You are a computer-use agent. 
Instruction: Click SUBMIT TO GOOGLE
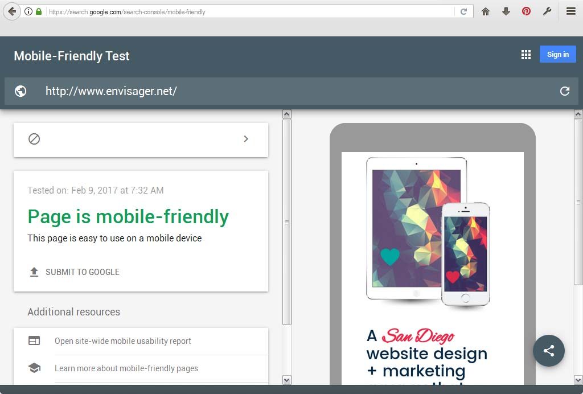coord(83,272)
